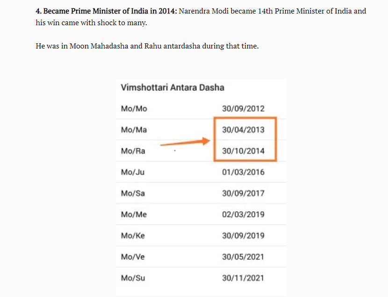Click the date 30/05/2021
The image size is (388, 297).
click(243, 257)
